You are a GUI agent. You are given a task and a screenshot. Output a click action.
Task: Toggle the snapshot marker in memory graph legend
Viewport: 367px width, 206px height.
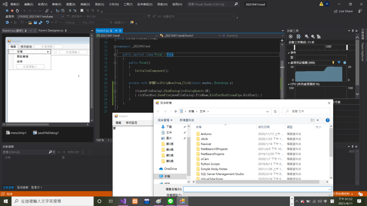point(339,63)
